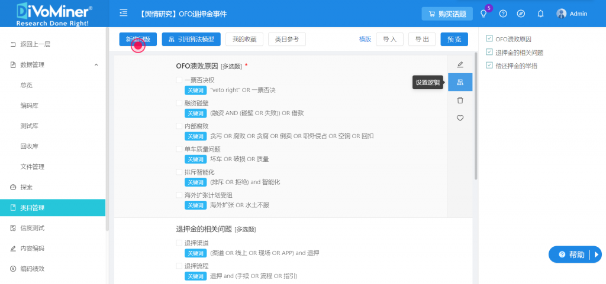
Task: Click the 信度测试 icon in sidebar
Action: pos(13,228)
